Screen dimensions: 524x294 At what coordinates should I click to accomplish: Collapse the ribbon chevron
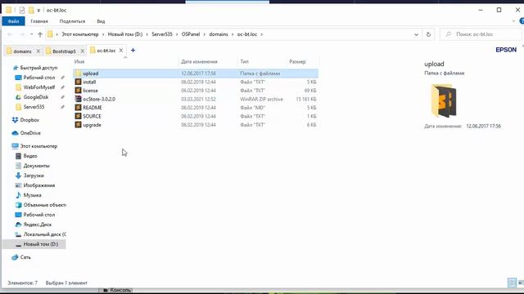513,21
